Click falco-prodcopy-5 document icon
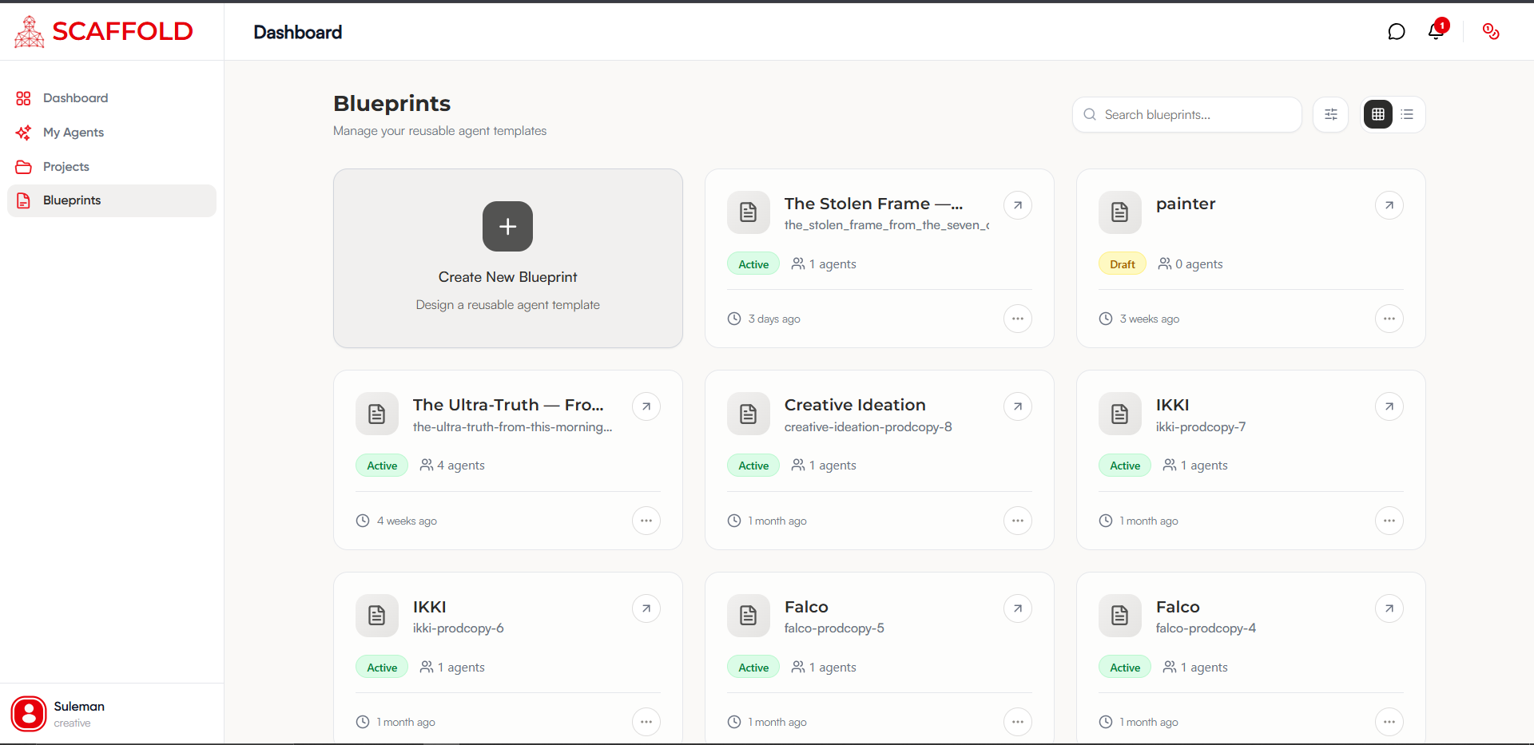The image size is (1534, 745). [x=749, y=616]
